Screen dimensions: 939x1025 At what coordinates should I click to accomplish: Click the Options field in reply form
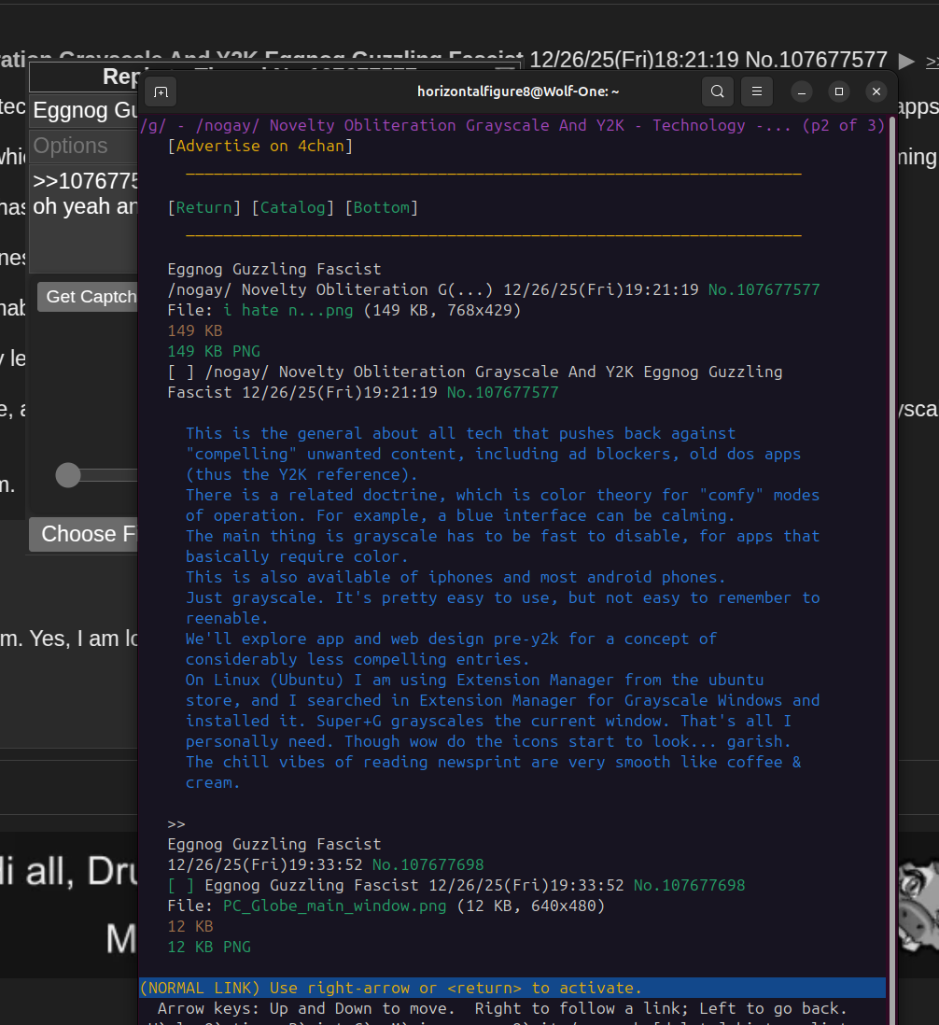[84, 146]
